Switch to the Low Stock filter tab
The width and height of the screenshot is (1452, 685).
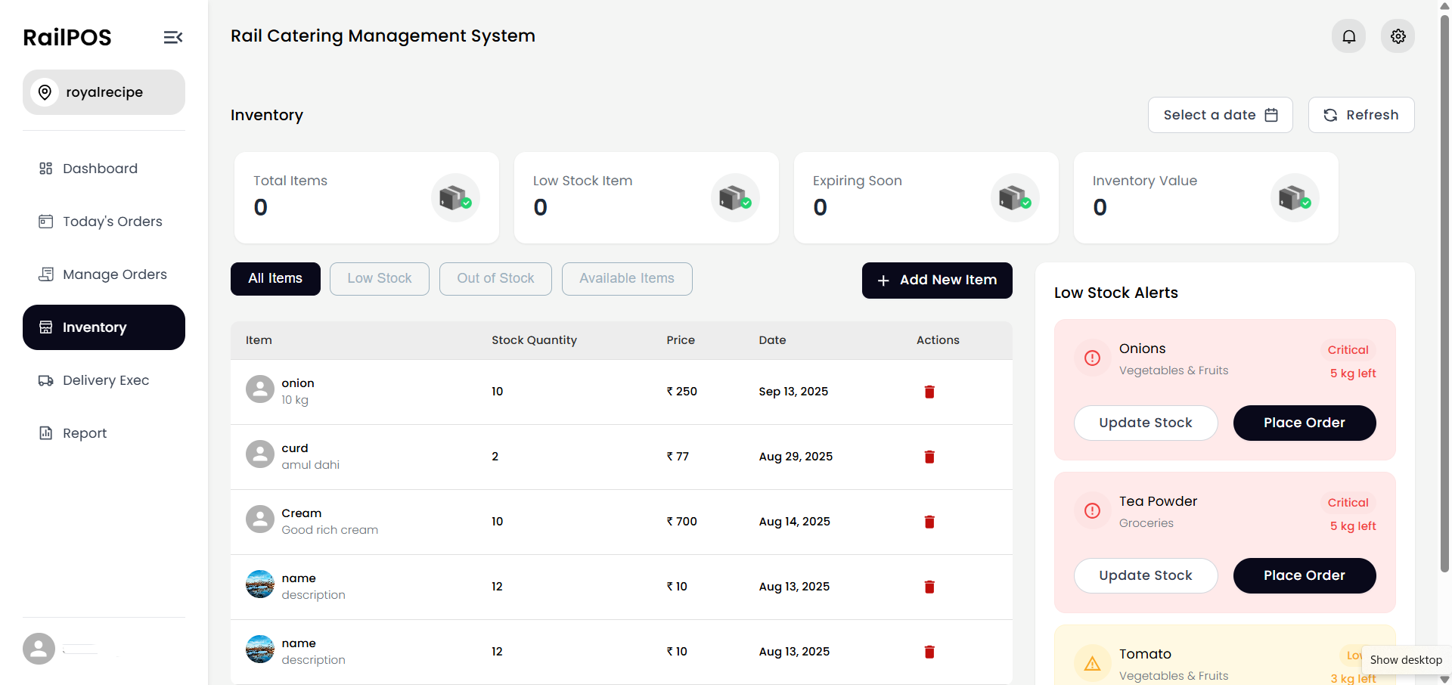coord(379,278)
